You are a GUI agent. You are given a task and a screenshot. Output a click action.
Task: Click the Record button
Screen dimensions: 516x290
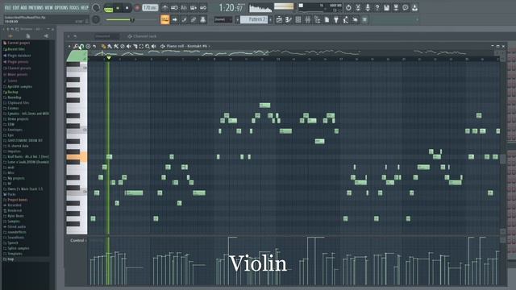pos(136,8)
